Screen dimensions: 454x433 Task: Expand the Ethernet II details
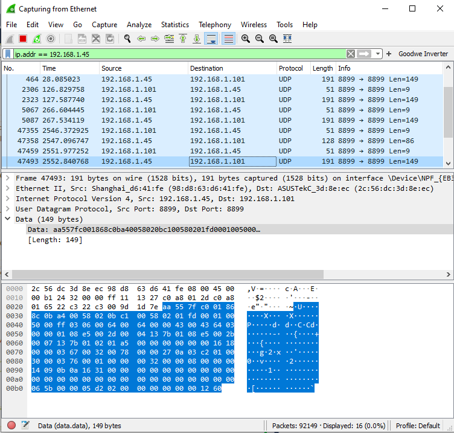[8, 188]
